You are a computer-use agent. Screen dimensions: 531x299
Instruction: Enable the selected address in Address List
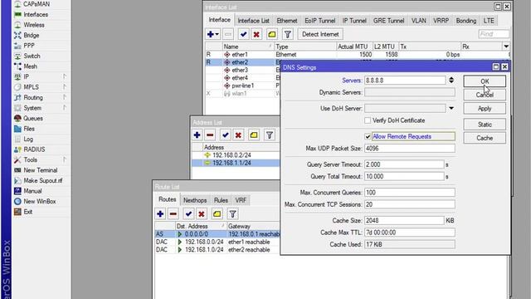(x=225, y=135)
